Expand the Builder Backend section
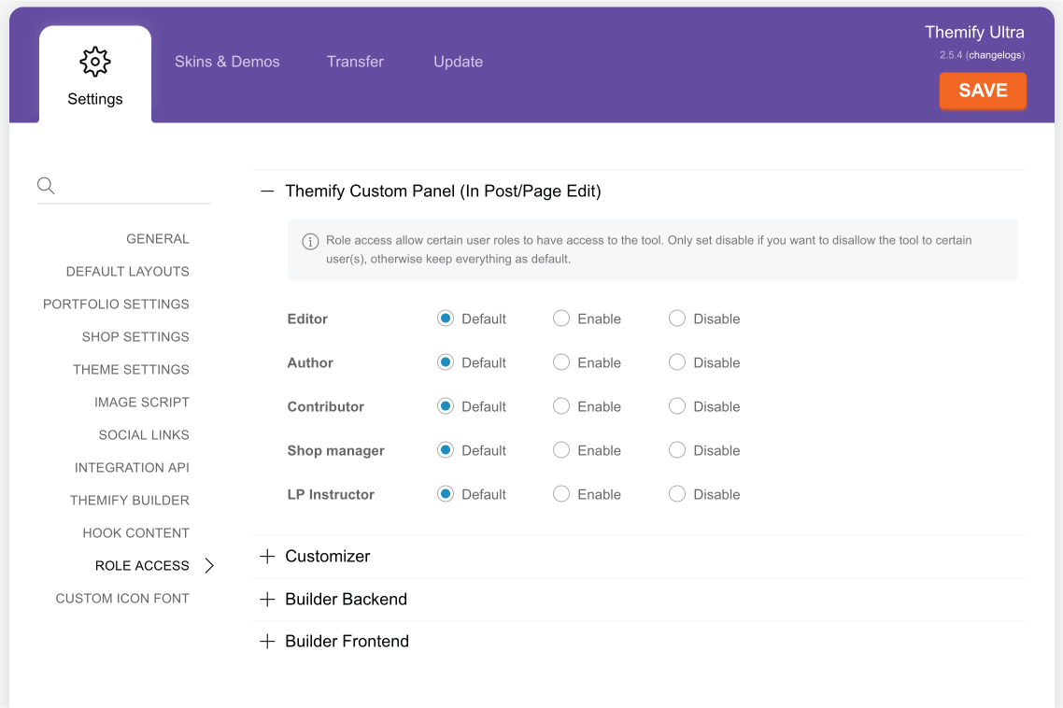This screenshot has width=1063, height=708. pyautogui.click(x=268, y=599)
